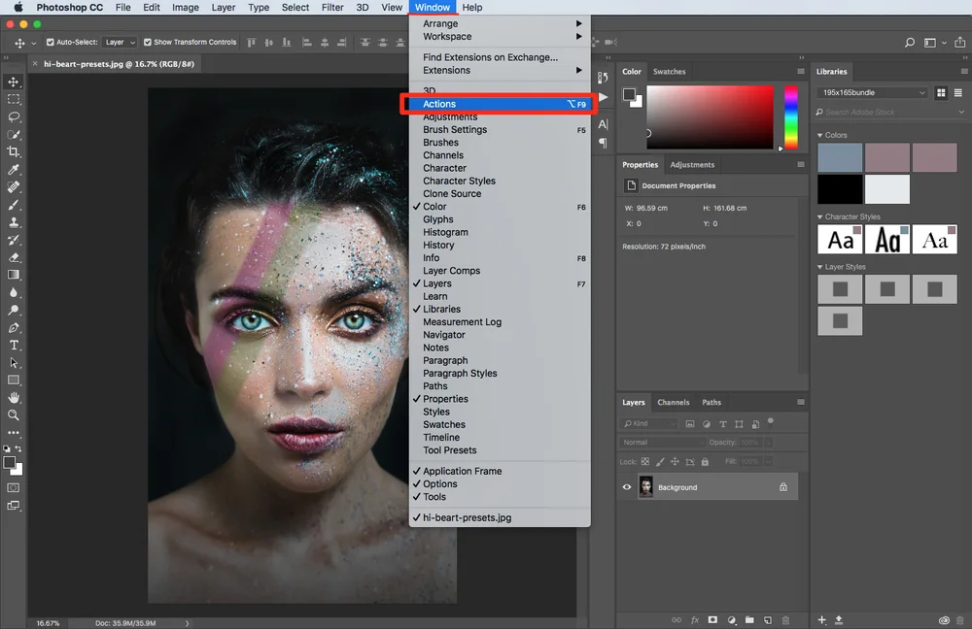The image size is (972, 629).
Task: Open the Auto-Select Layer dropdown
Action: pos(120,42)
